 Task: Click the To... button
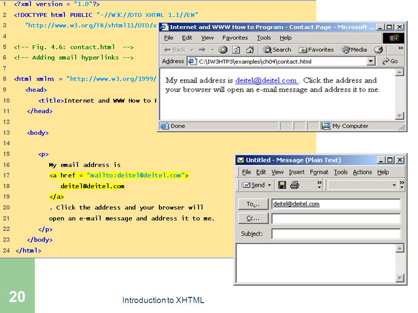pos(253,204)
